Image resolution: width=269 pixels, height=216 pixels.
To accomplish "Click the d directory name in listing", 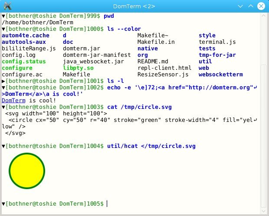I will click(65, 35).
